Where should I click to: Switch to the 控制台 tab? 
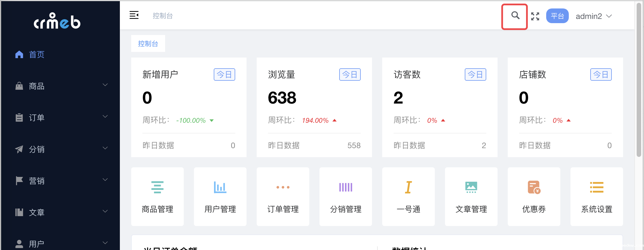(148, 43)
